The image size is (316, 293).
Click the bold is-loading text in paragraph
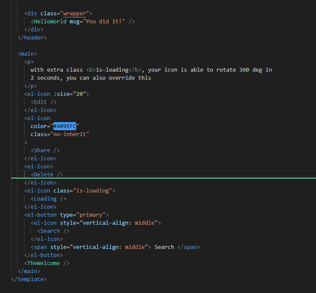click(x=112, y=70)
